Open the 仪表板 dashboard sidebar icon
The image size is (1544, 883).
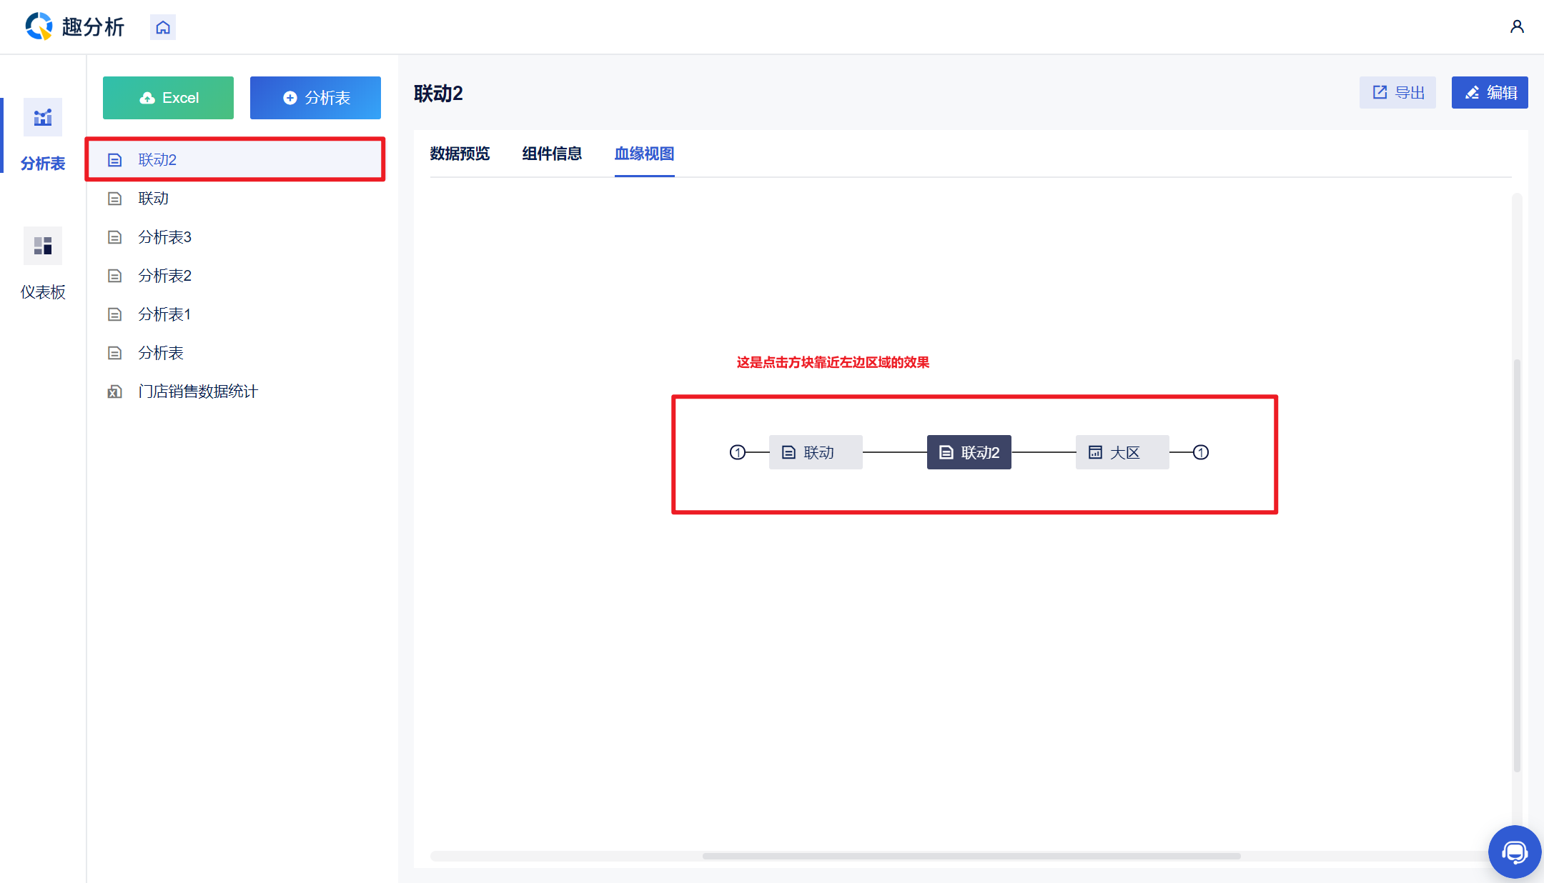[43, 246]
